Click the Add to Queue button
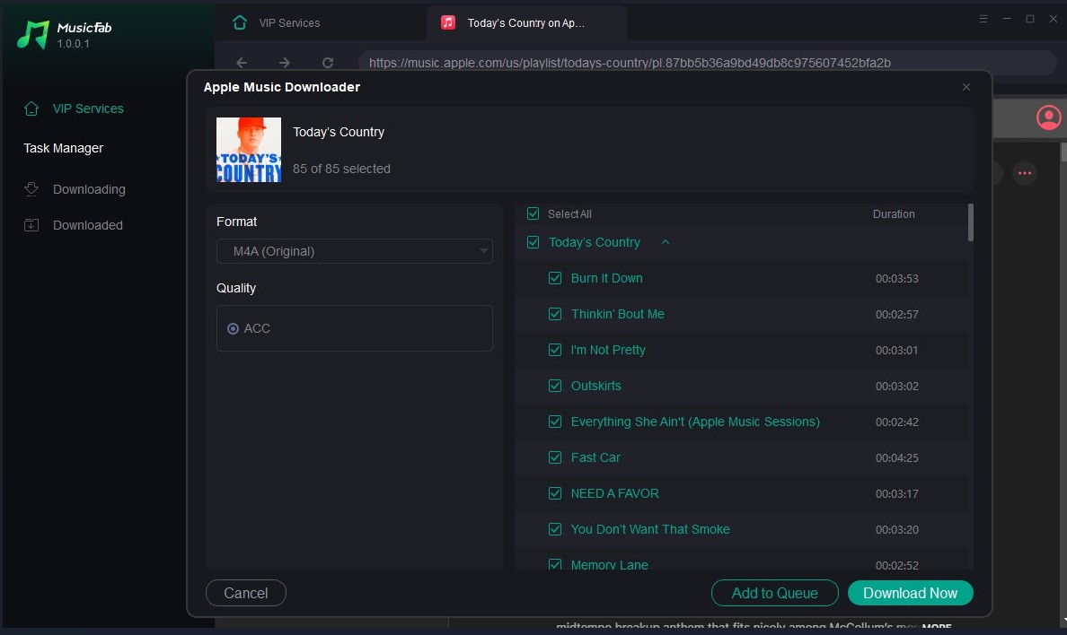Image resolution: width=1067 pixels, height=635 pixels. coord(774,593)
